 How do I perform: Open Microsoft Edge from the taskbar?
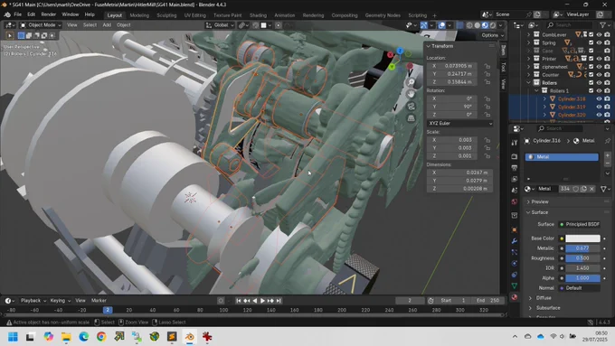[x=83, y=337]
